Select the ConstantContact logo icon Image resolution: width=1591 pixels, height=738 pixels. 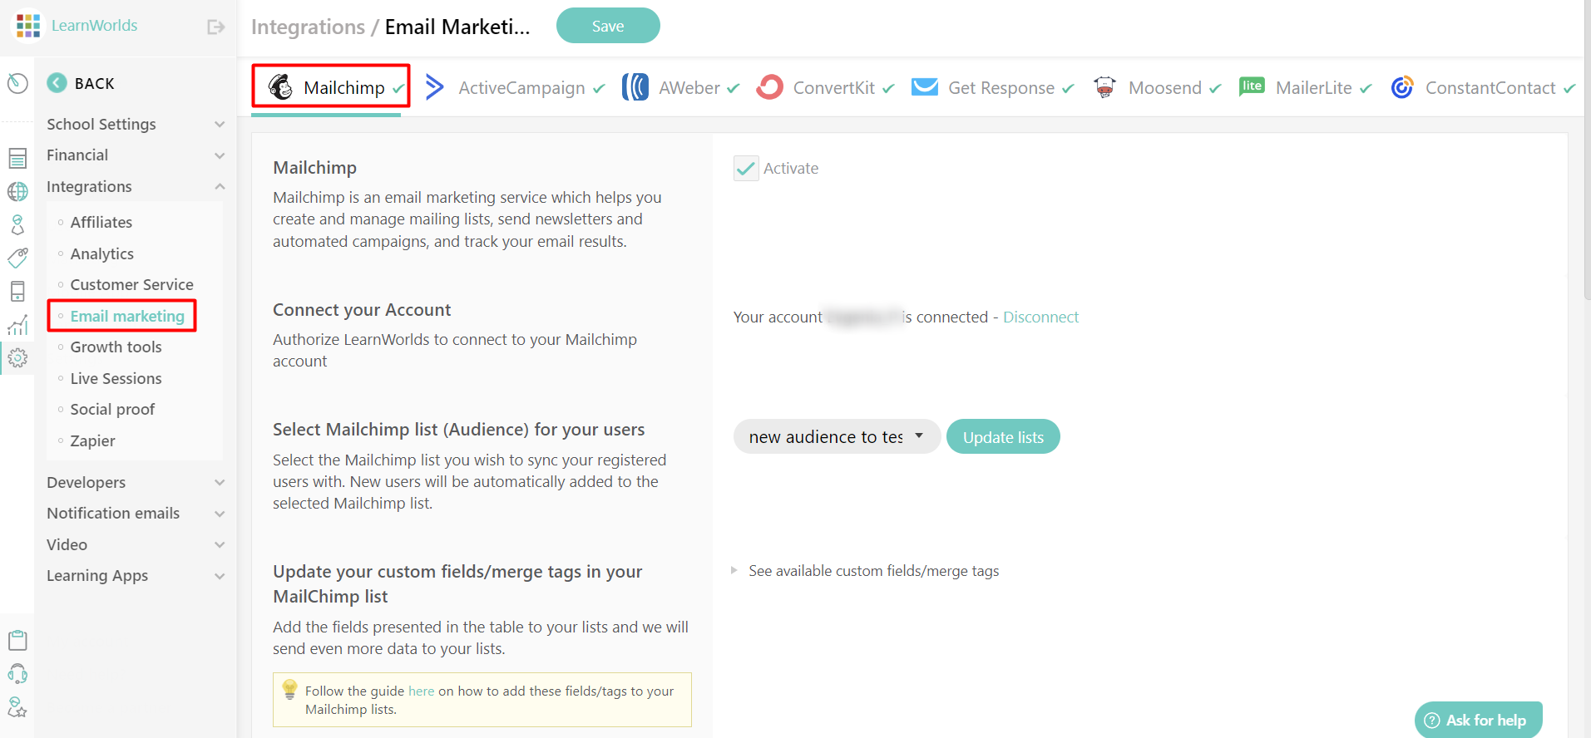[1402, 86]
